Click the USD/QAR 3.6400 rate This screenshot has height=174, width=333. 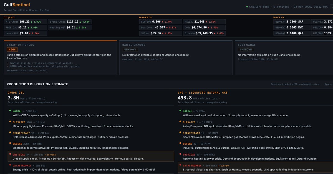click(292, 33)
